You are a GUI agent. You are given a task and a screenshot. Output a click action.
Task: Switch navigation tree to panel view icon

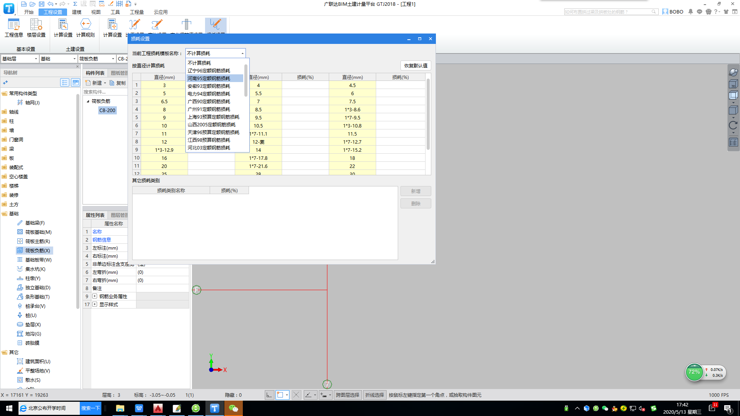(76, 82)
